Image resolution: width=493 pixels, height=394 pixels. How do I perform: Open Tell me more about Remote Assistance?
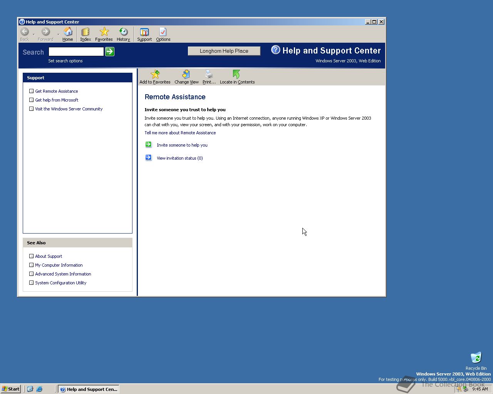pyautogui.click(x=180, y=133)
